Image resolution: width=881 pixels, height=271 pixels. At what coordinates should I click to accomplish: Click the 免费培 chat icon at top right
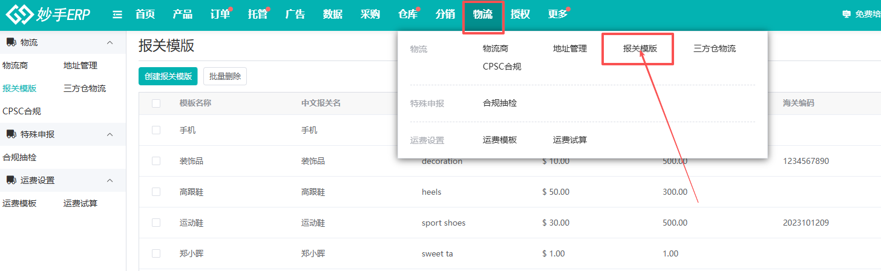[x=847, y=15]
